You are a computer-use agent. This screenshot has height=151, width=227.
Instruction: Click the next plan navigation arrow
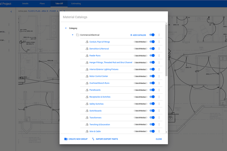(64, 11)
